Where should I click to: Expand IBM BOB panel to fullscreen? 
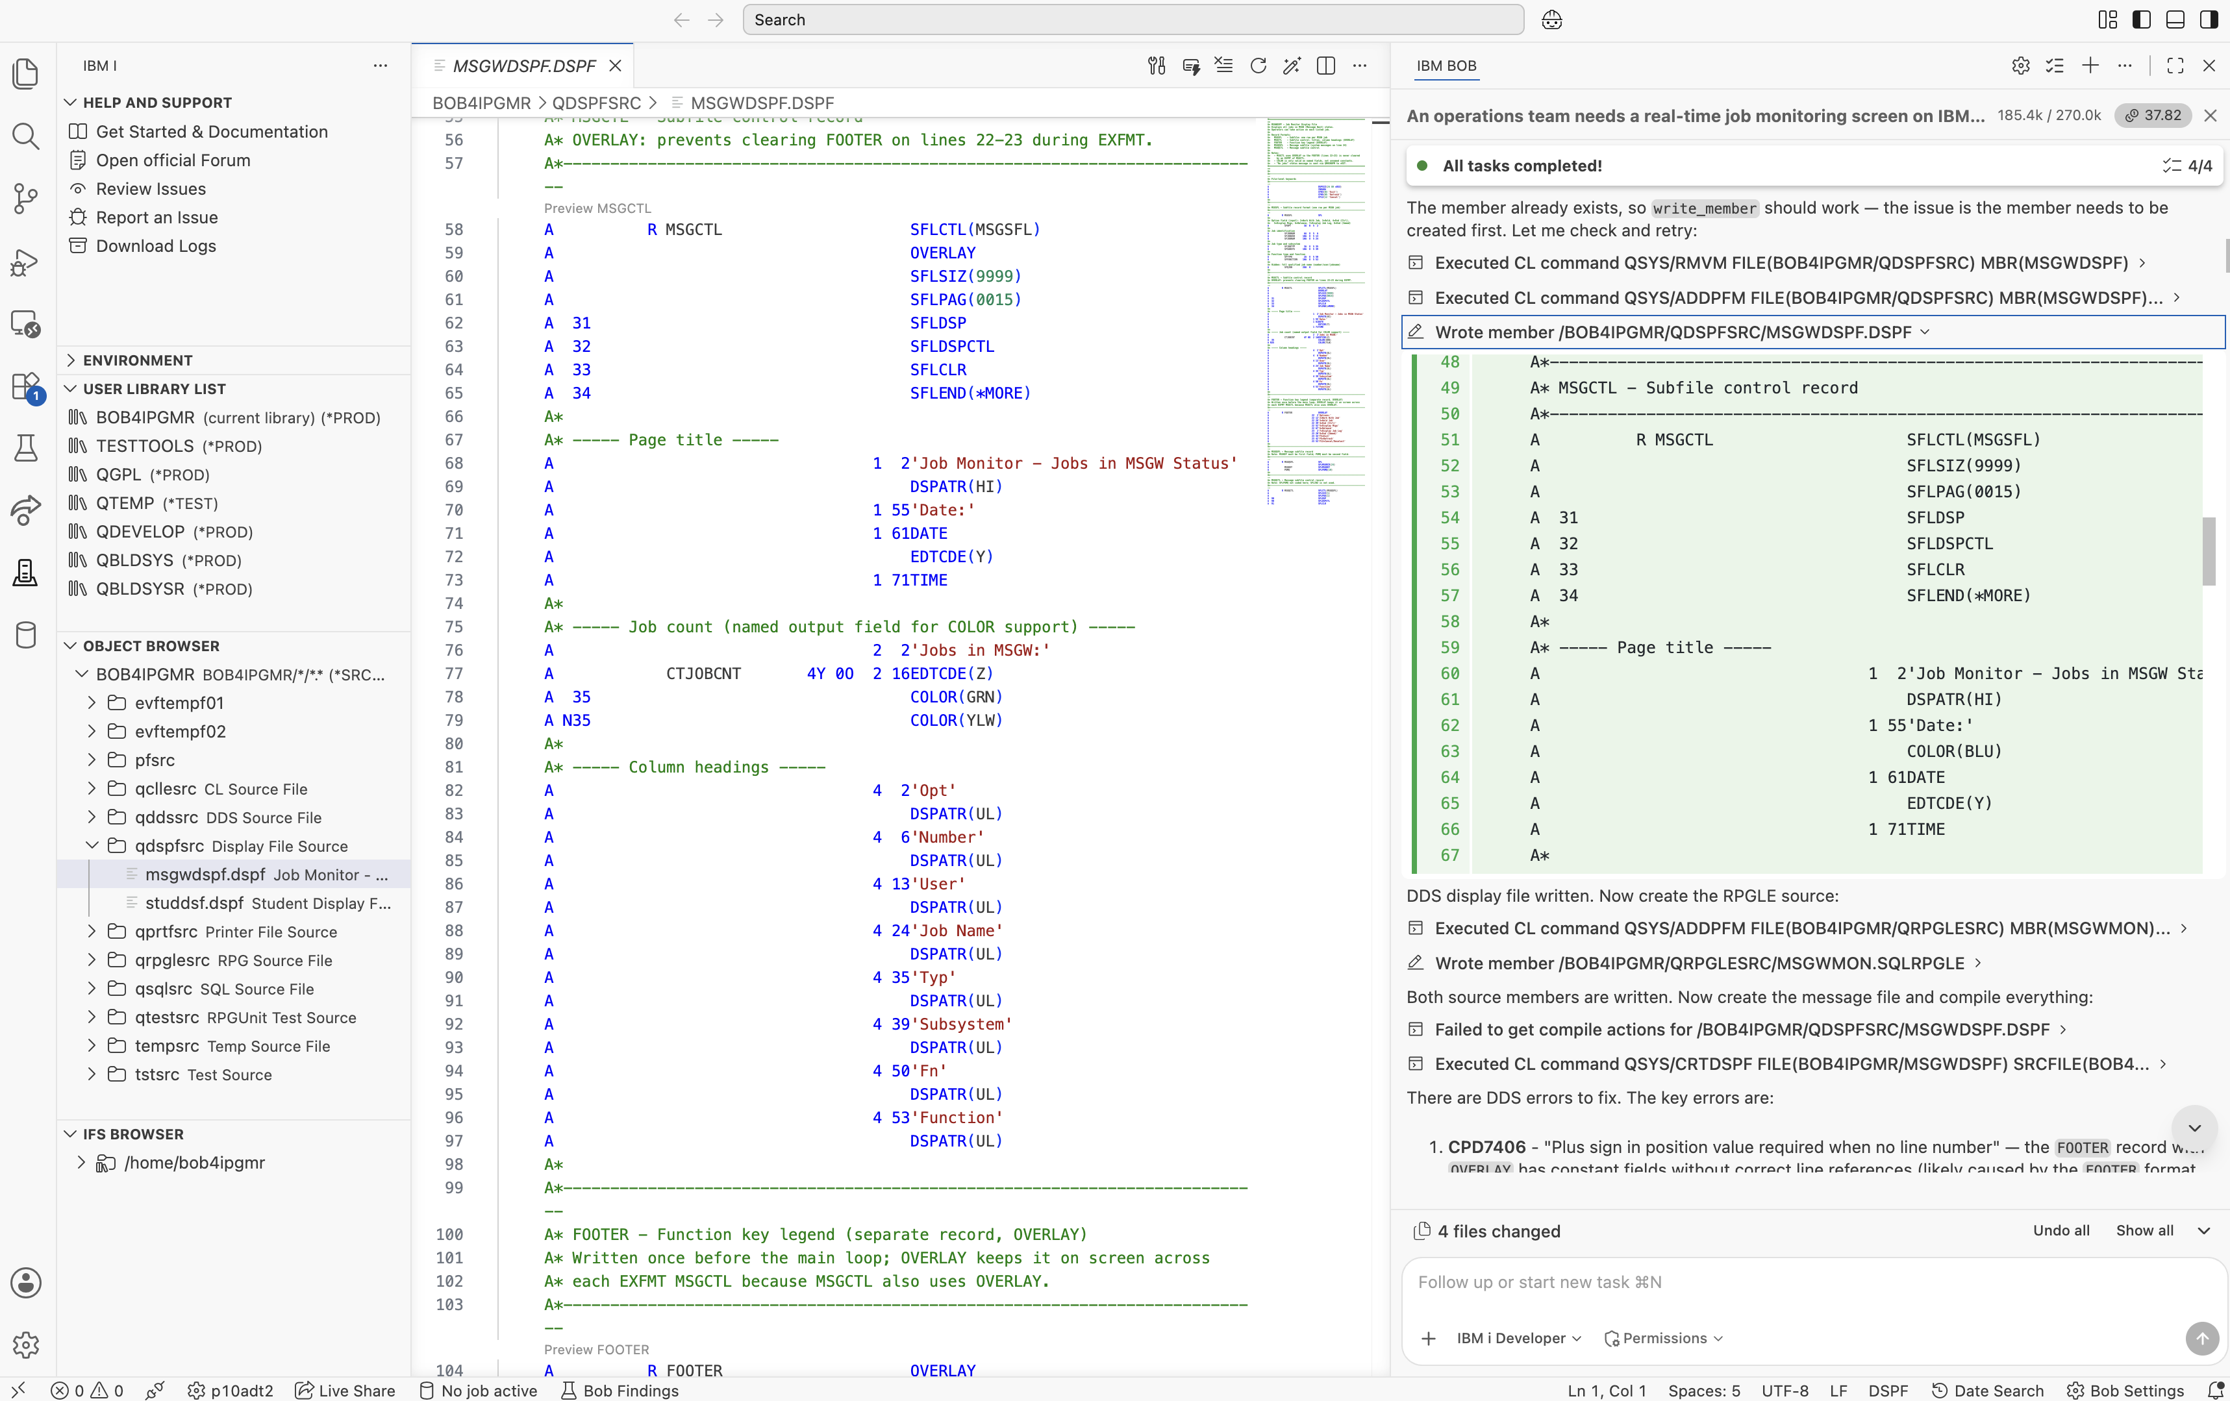point(2175,66)
